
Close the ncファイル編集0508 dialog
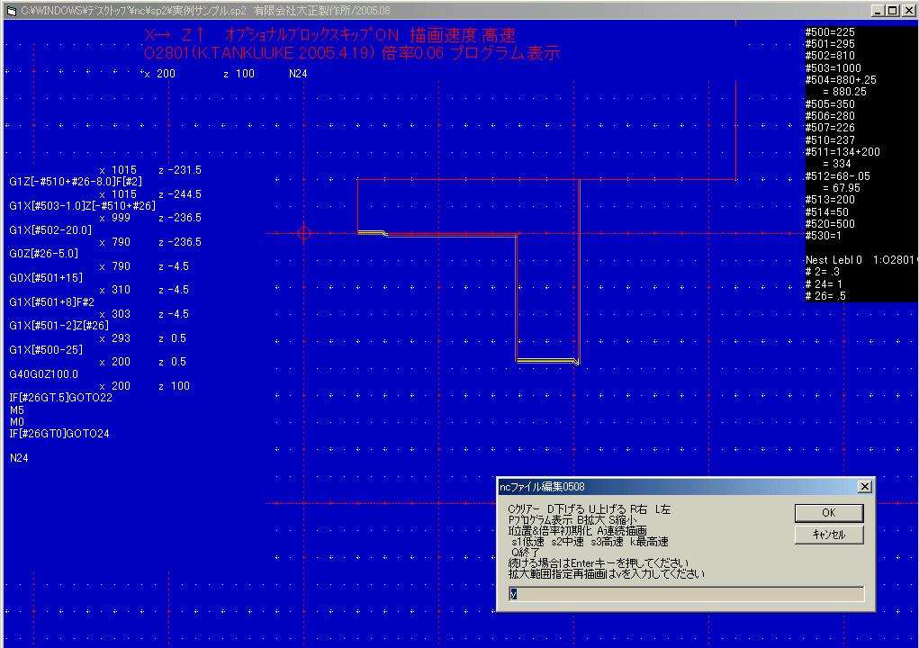pos(864,487)
